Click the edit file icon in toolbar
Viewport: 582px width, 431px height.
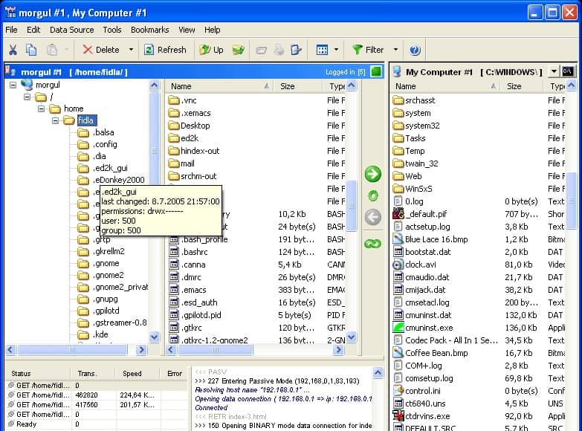[x=296, y=50]
